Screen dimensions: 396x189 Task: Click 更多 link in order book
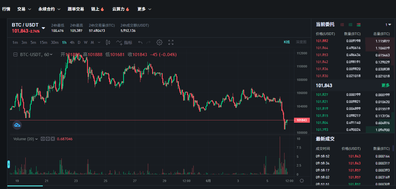click(x=385, y=85)
